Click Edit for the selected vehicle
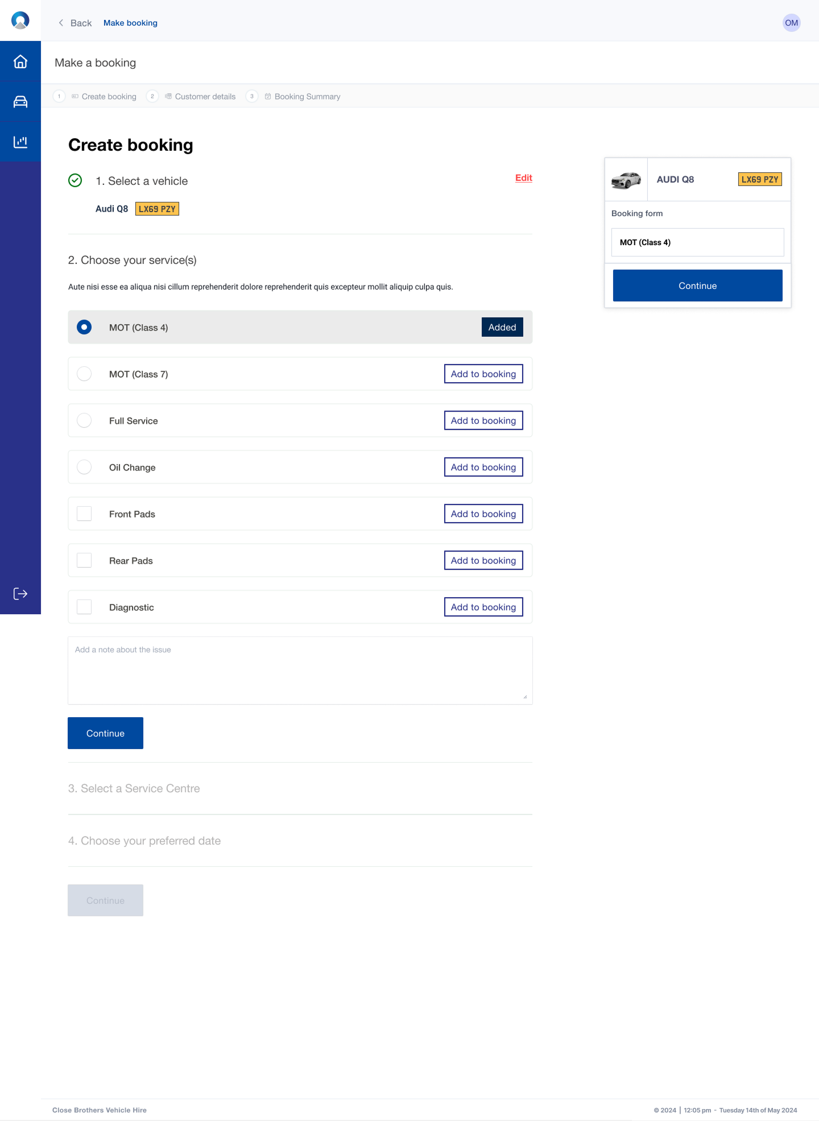The image size is (819, 1121). (x=524, y=178)
